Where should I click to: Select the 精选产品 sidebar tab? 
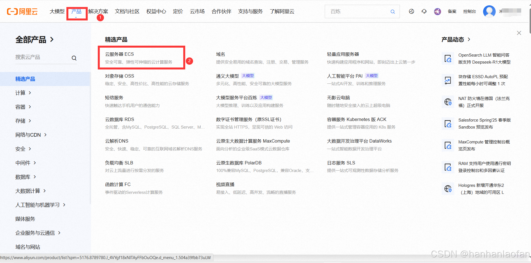point(45,79)
